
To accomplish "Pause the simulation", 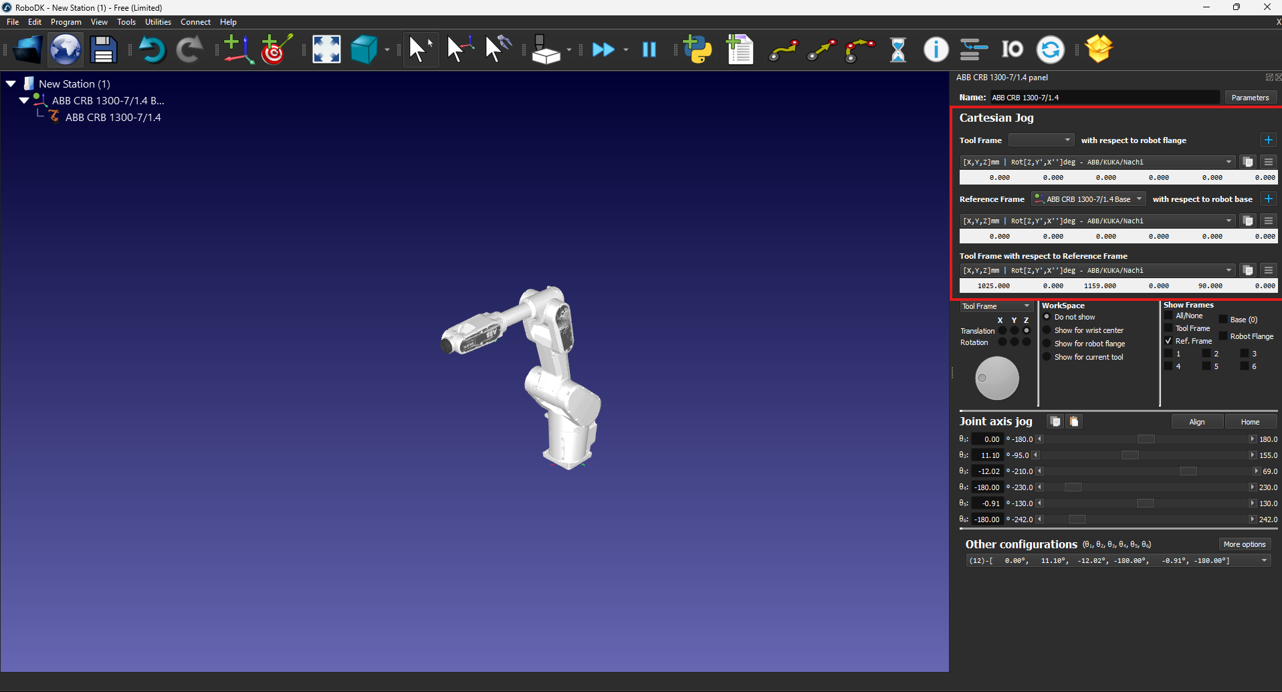I will tap(649, 49).
